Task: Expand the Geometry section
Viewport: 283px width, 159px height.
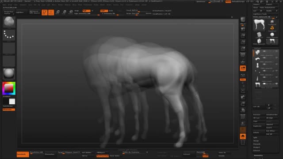Action: coord(258,155)
